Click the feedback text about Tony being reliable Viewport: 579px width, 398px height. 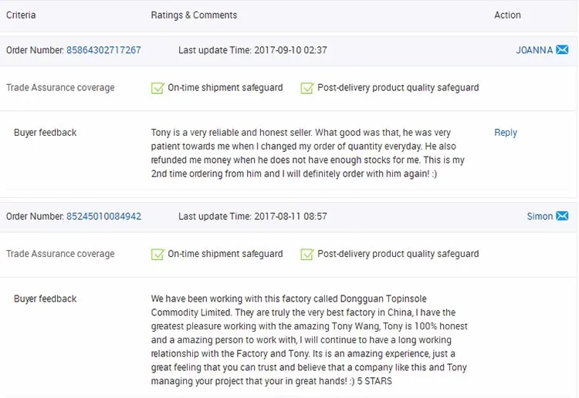(x=309, y=153)
